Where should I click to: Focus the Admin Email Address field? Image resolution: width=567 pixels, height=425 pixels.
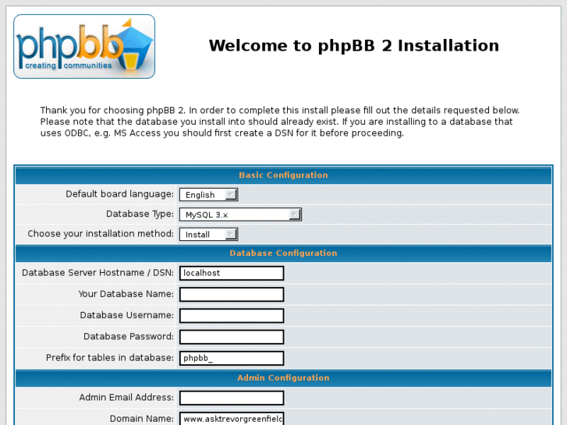[x=232, y=398]
